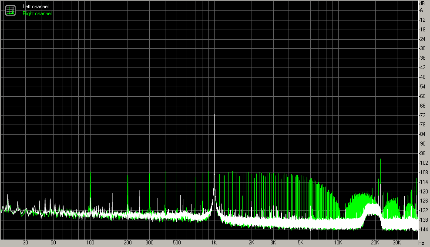
Task: Click the "200" frequency axis label
Action: coord(128,243)
